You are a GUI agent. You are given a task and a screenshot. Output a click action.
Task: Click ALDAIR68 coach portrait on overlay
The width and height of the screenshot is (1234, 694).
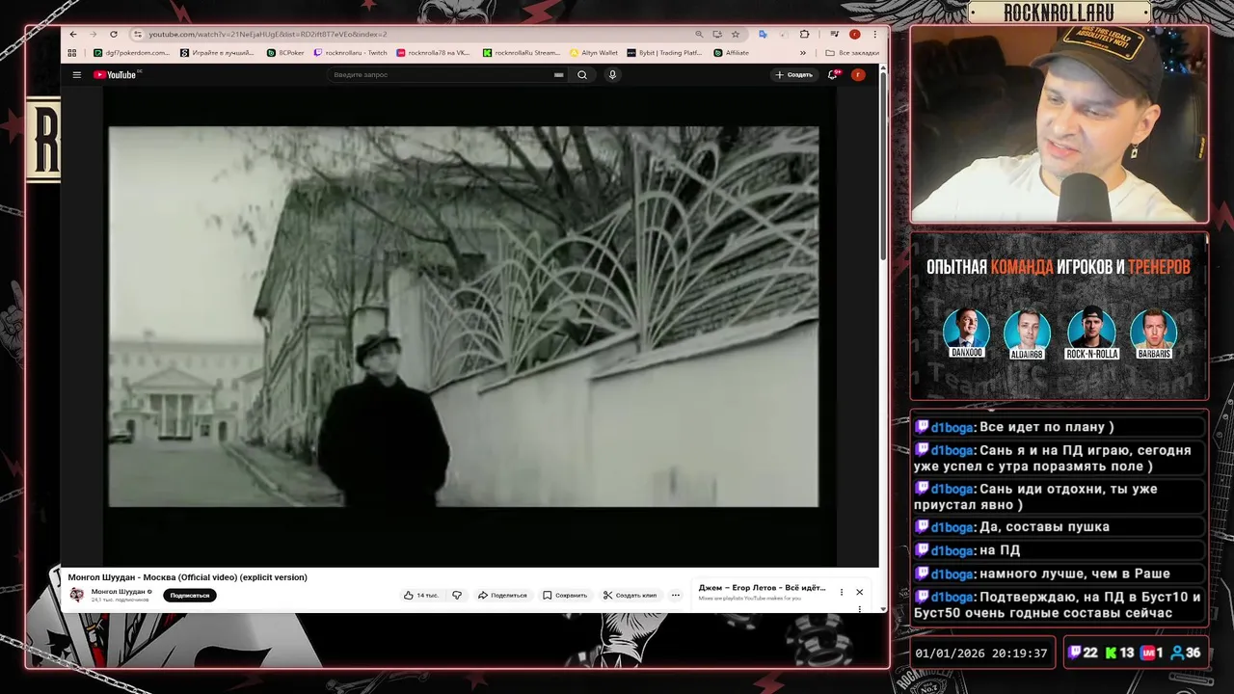pos(1027,334)
